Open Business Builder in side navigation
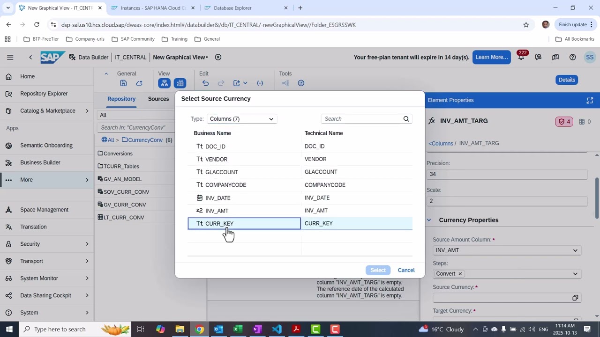Viewport: 600px width, 337px height. 47,162
